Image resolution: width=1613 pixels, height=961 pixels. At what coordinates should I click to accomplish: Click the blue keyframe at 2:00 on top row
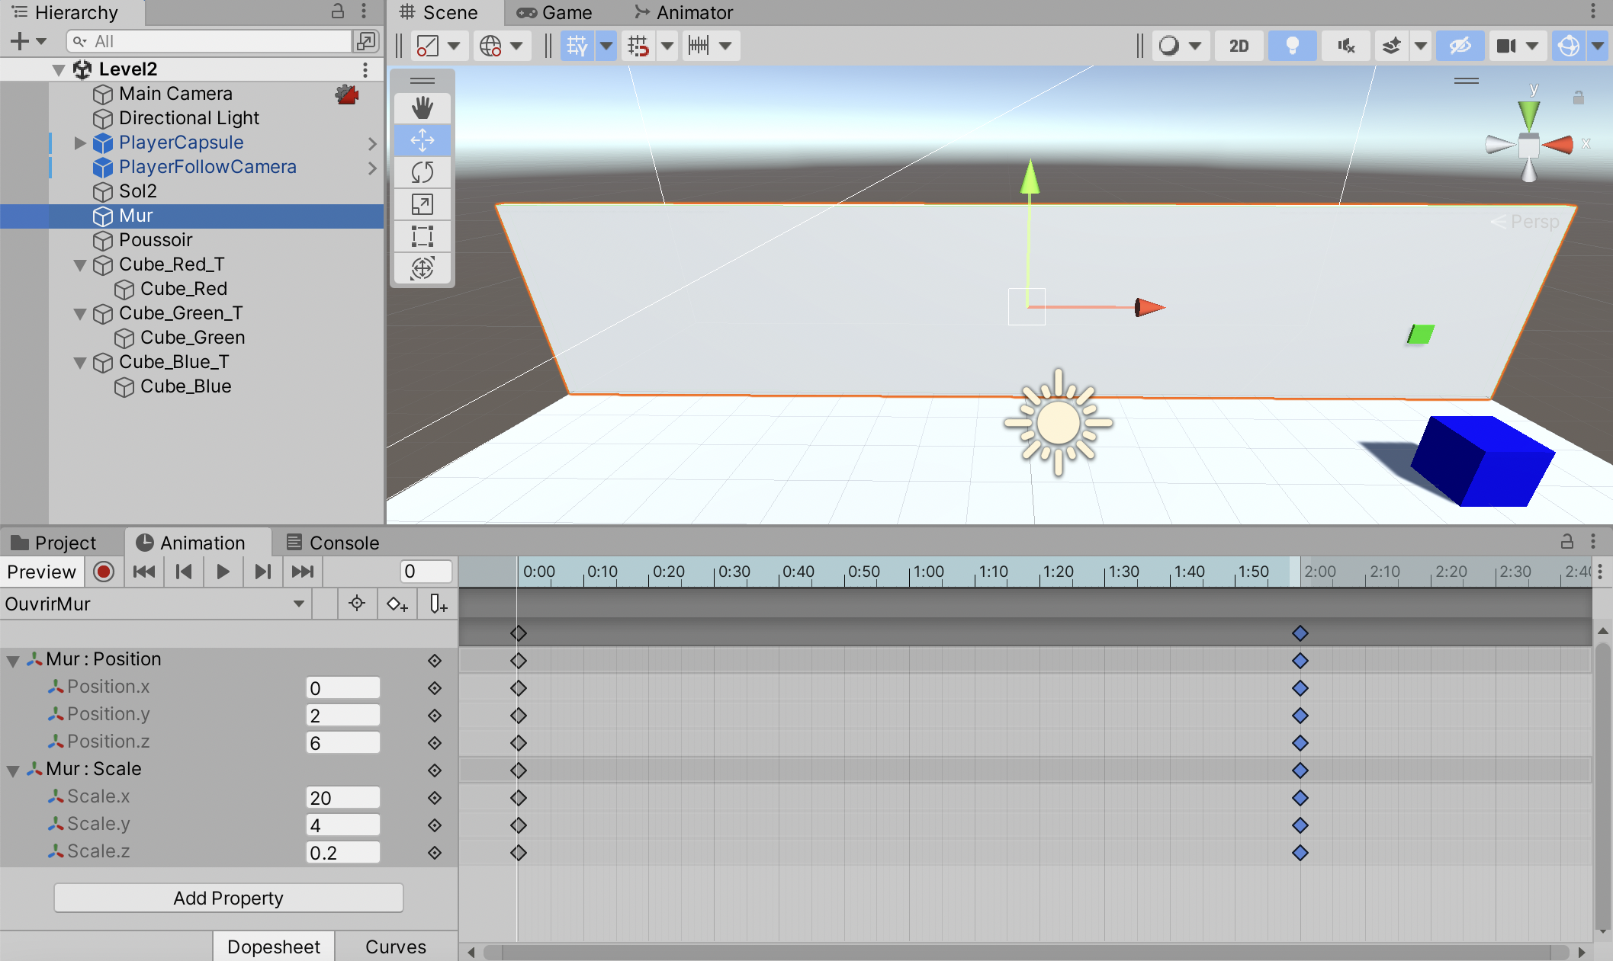[x=1300, y=633]
